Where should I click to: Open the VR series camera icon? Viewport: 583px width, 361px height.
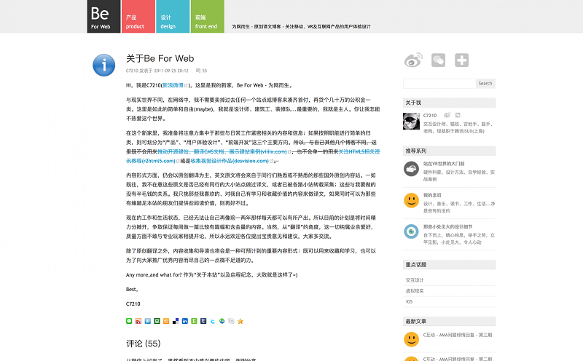click(x=411, y=169)
